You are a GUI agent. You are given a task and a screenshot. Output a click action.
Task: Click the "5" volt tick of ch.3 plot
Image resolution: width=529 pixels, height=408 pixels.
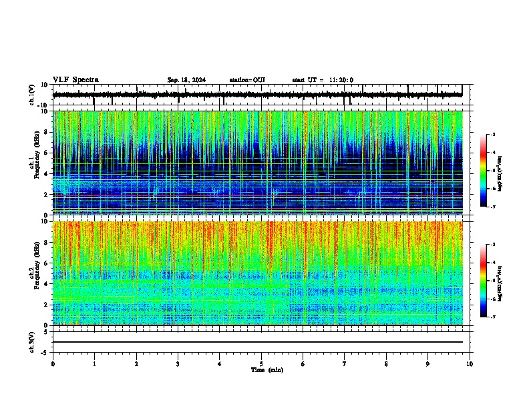click(x=46, y=332)
